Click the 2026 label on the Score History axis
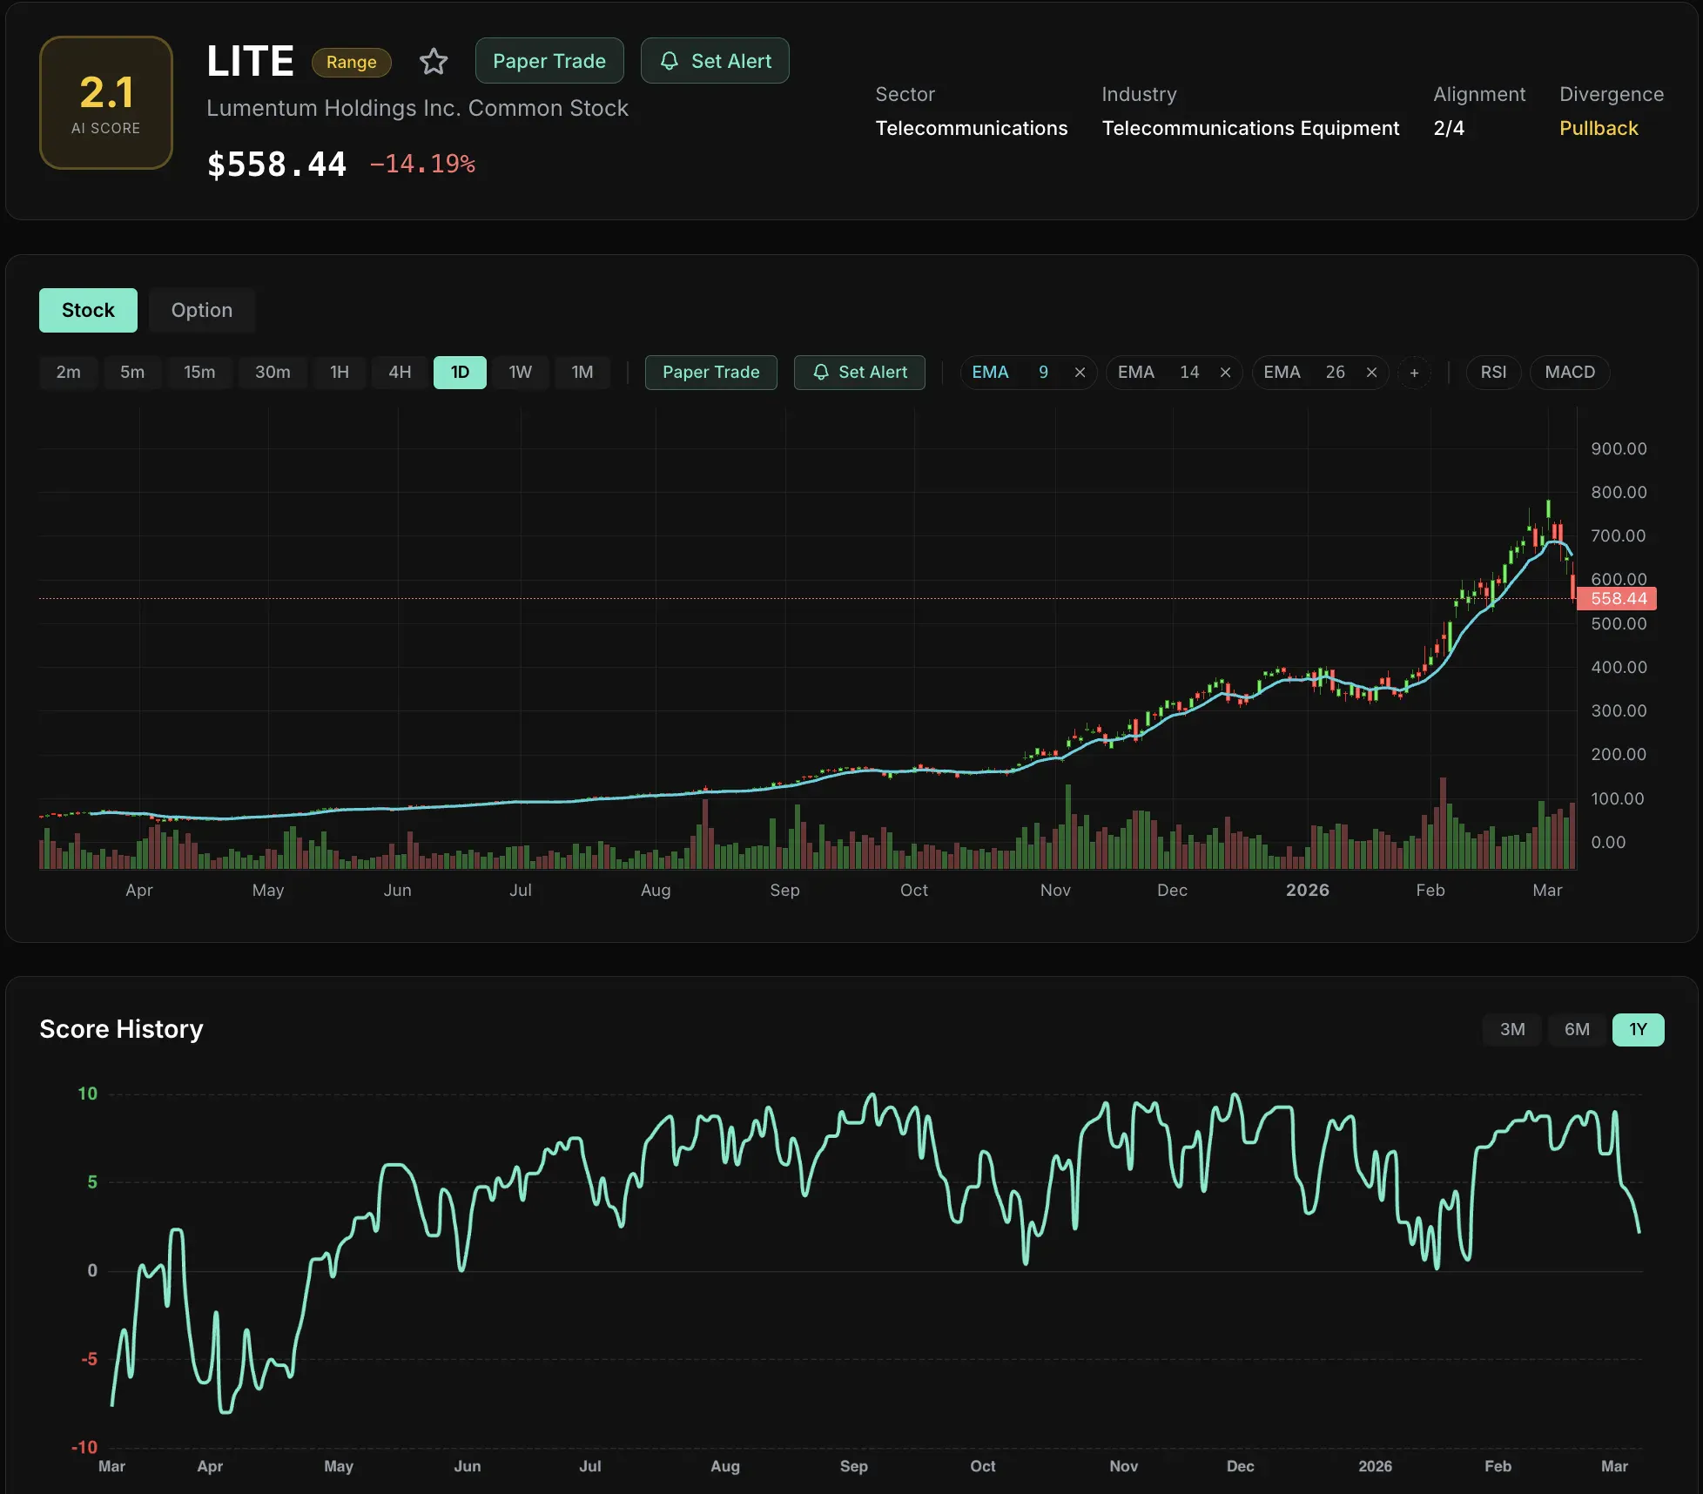 [1375, 1466]
